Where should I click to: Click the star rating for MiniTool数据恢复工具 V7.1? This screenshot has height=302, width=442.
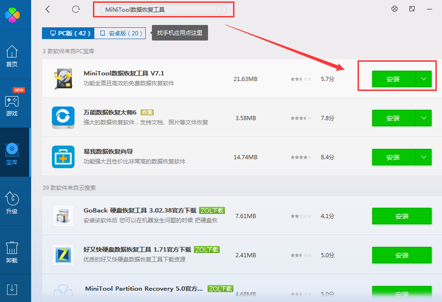click(301, 79)
